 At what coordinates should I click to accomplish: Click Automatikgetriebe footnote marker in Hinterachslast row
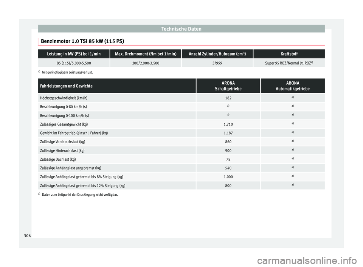point(293,150)
